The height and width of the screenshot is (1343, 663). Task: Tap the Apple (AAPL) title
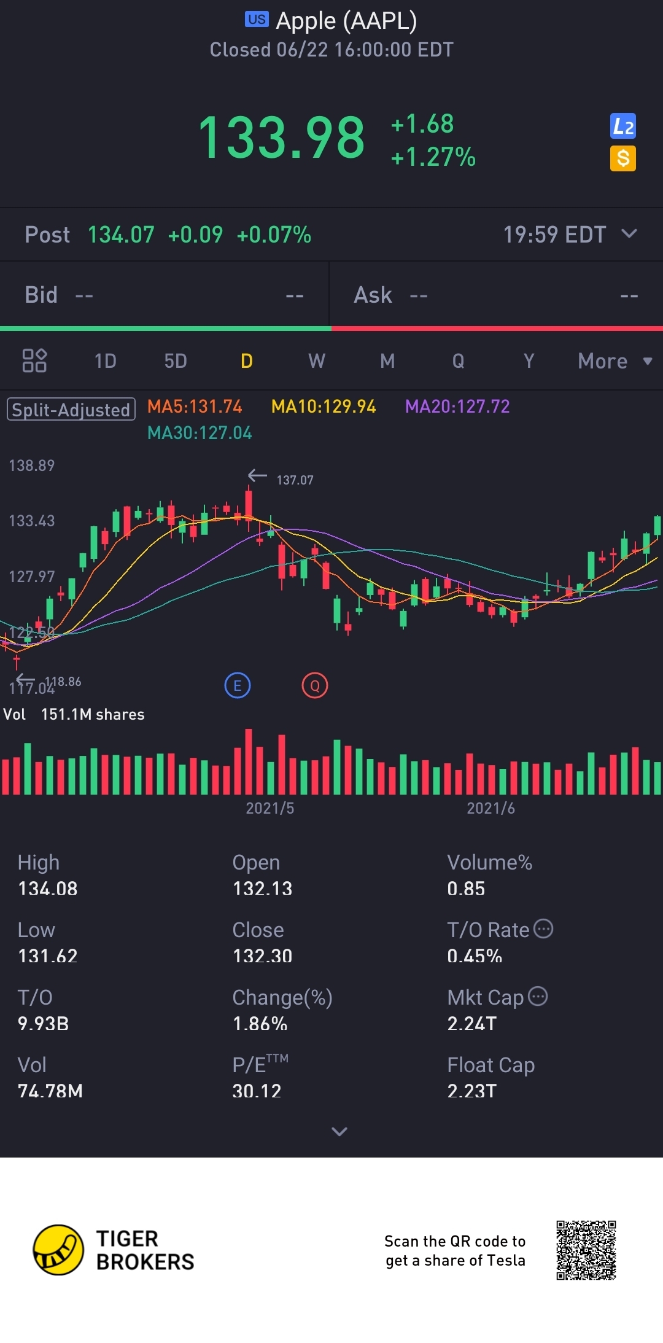(346, 21)
